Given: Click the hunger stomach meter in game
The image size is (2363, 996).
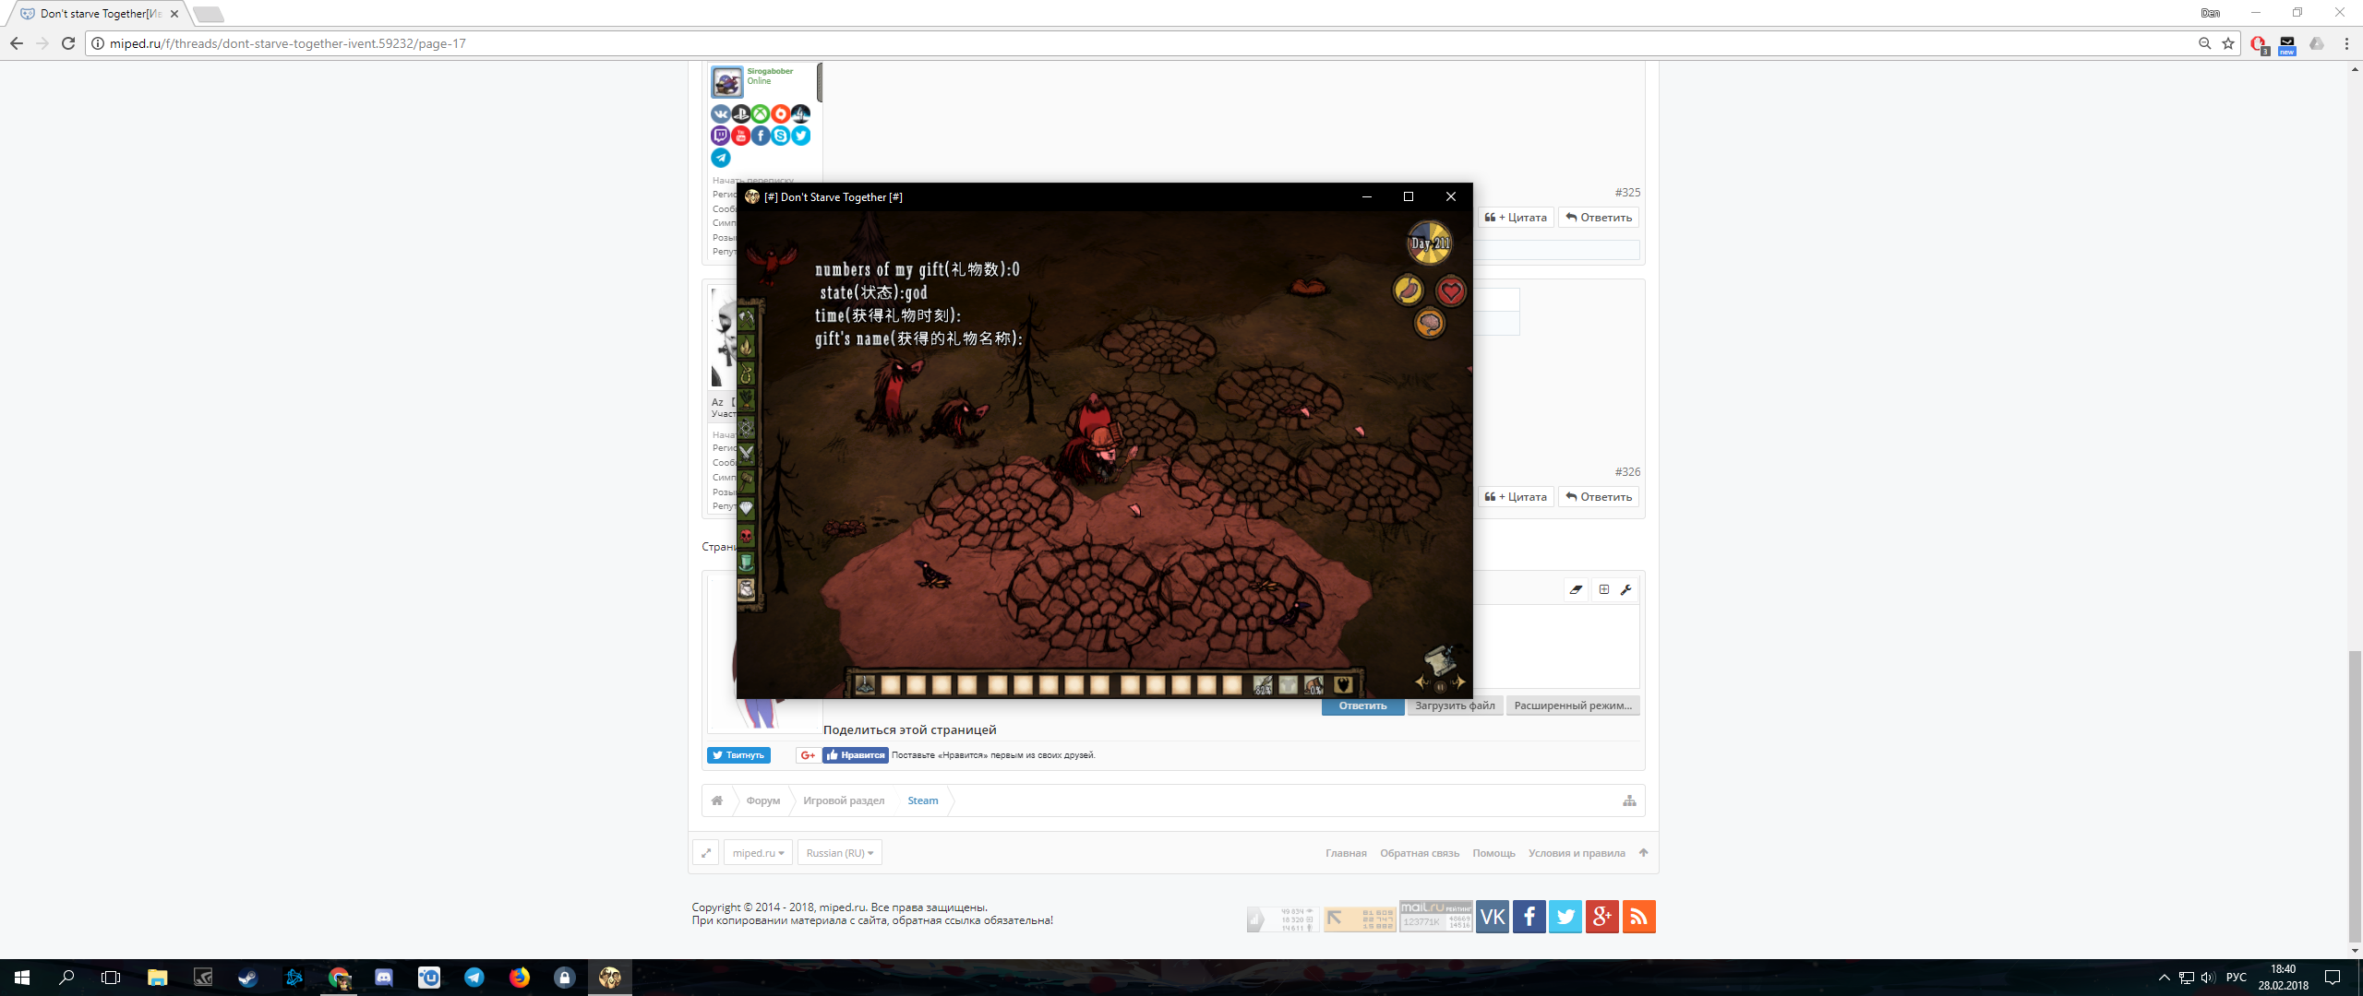Looking at the screenshot, I should [x=1409, y=290].
